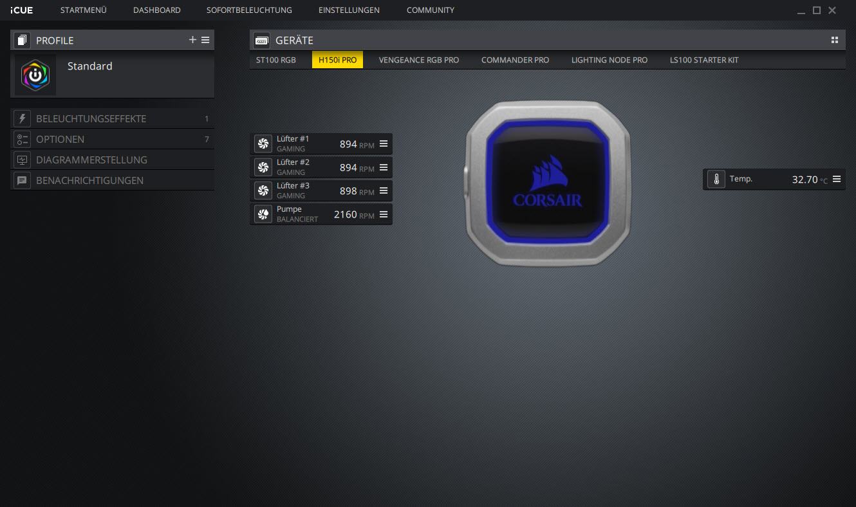
Task: Click the Lüfter #2 fan icon
Action: click(263, 167)
